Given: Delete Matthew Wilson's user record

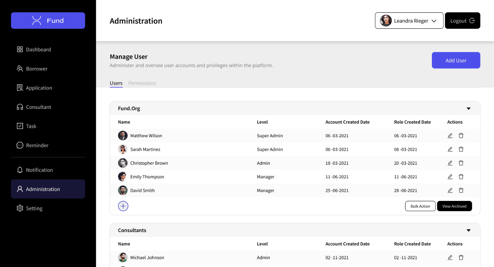Looking at the screenshot, I should coord(461,136).
